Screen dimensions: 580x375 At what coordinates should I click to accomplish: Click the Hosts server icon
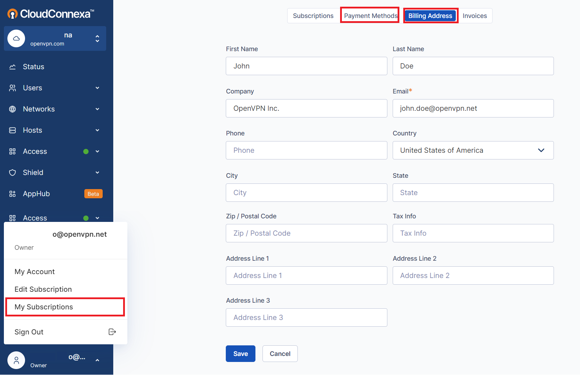(x=12, y=130)
